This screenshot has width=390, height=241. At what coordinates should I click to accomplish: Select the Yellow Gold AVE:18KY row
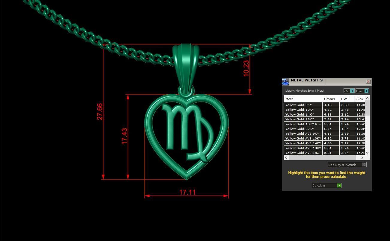click(x=324, y=148)
